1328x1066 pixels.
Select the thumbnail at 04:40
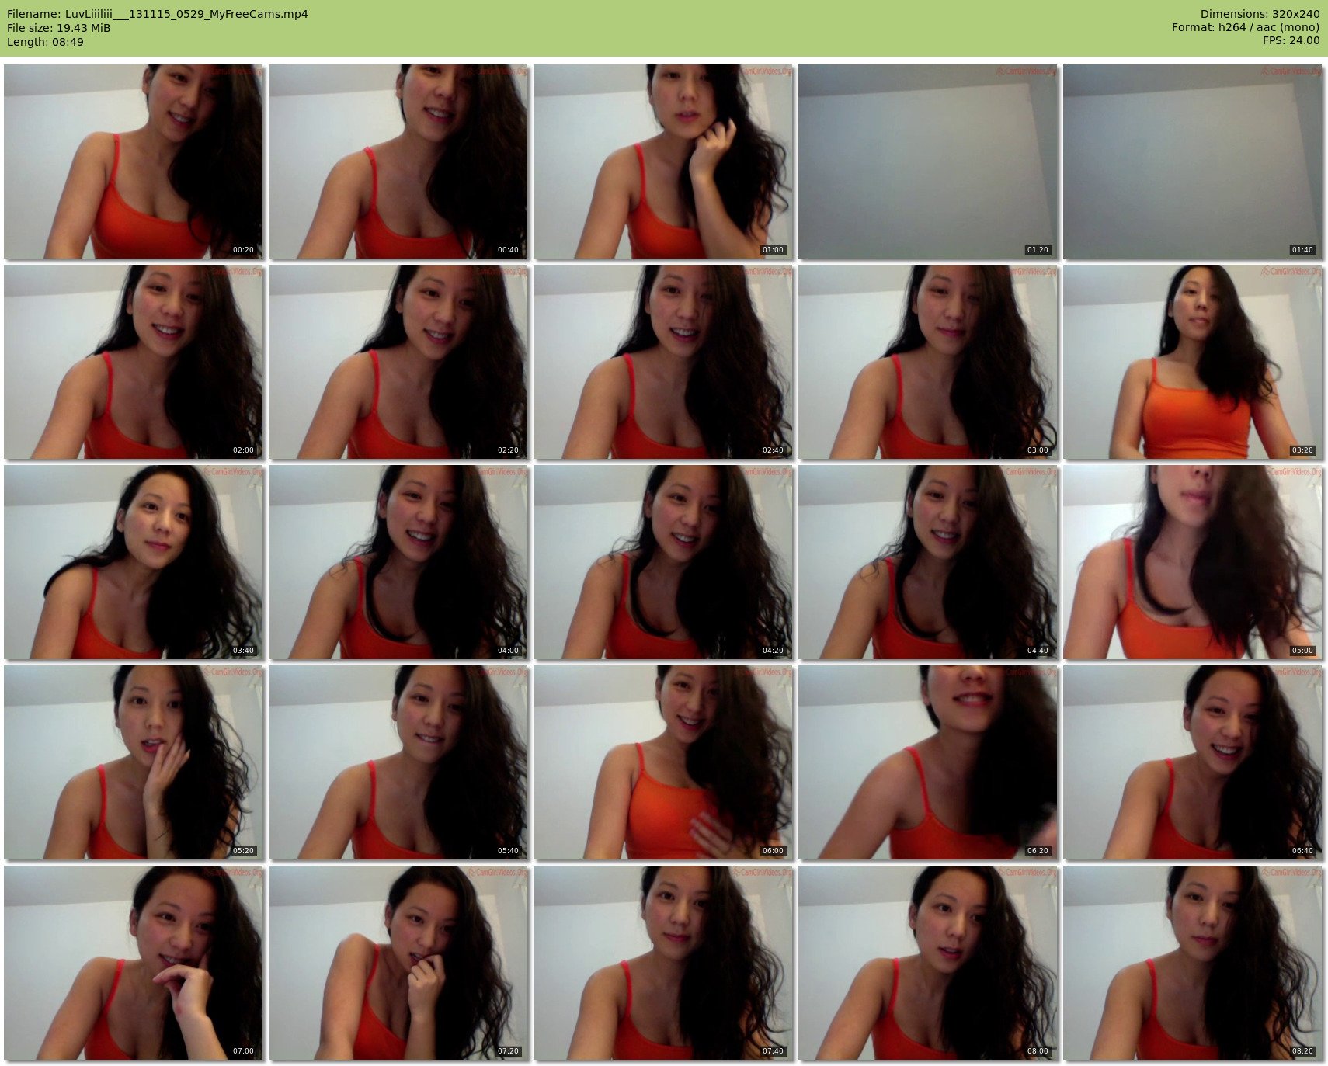tap(928, 562)
